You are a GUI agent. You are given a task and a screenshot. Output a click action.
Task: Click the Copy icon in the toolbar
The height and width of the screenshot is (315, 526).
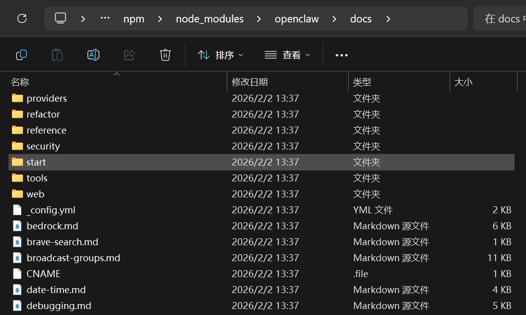coord(21,55)
